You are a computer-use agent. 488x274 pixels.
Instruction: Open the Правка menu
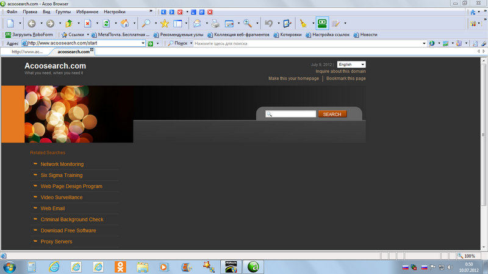[x=30, y=12]
